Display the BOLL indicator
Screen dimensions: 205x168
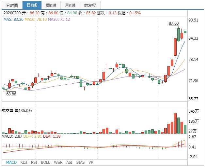(45, 162)
